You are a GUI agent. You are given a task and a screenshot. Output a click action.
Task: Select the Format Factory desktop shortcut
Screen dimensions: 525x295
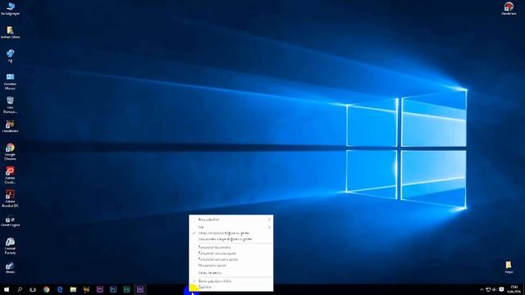10,246
